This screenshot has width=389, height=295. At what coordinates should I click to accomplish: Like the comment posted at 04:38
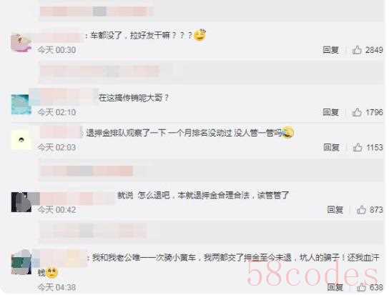coord(361,287)
